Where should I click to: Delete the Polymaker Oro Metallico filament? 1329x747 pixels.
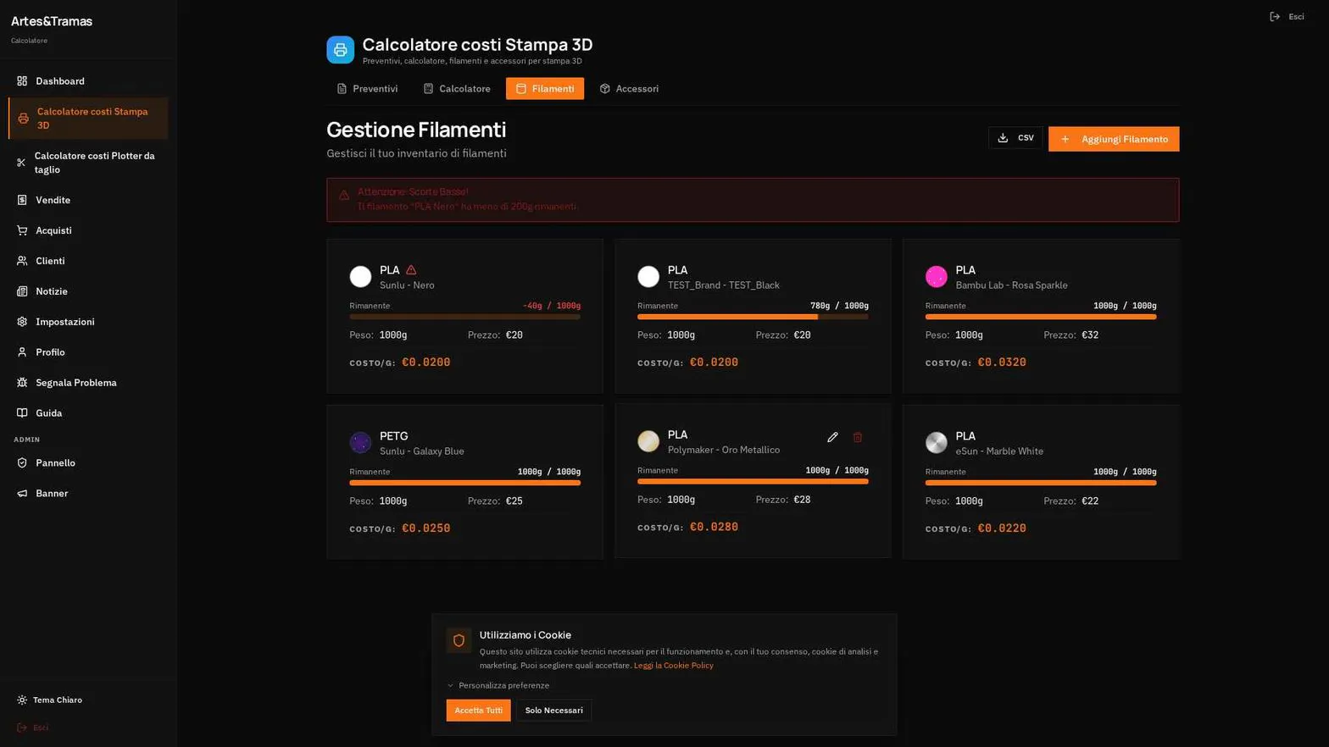857,437
